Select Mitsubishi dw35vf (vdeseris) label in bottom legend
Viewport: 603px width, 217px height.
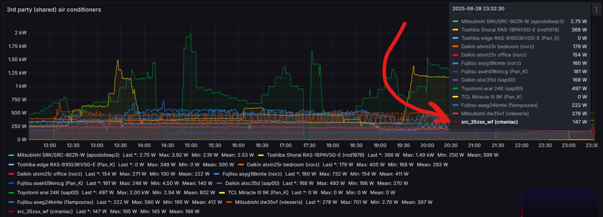269,202
